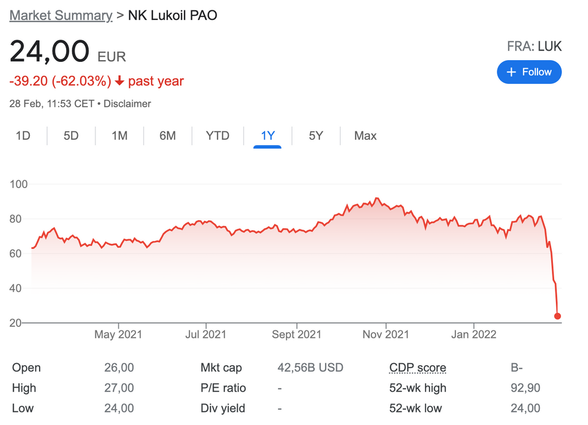Click the price value 24,00 EUR
The width and height of the screenshot is (588, 425).
68,51
